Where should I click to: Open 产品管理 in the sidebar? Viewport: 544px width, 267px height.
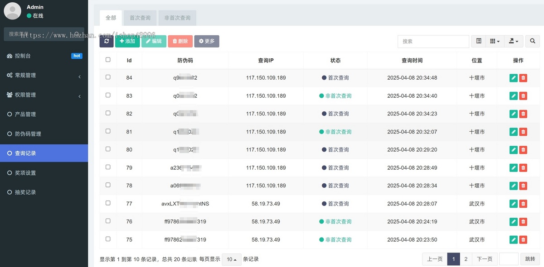click(x=44, y=114)
